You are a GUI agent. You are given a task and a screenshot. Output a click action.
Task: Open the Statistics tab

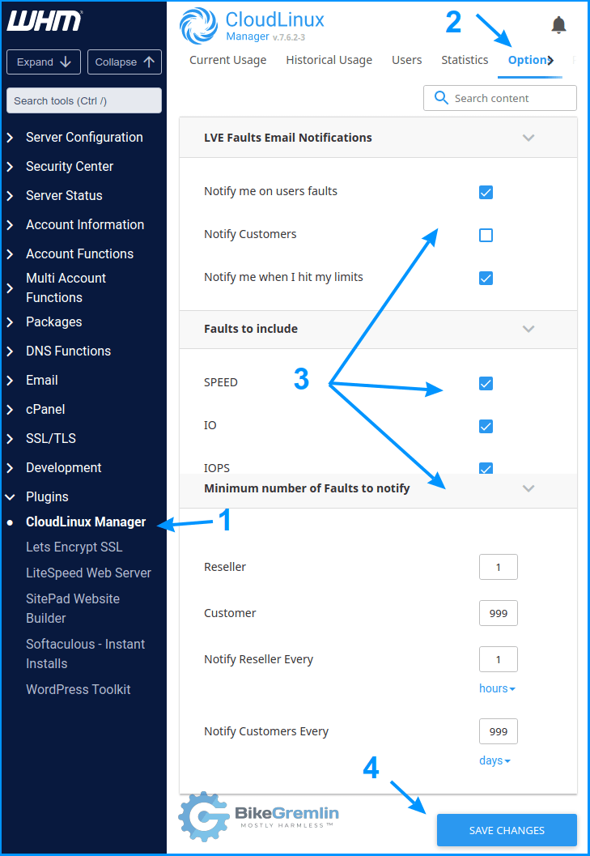click(465, 60)
